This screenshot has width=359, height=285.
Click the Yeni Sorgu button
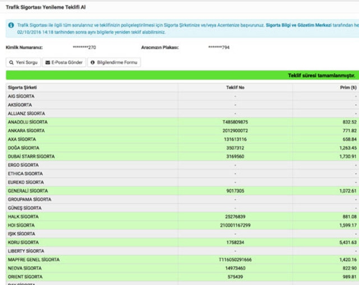click(x=24, y=62)
